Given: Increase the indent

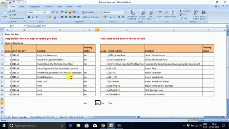Looking at the screenshot, I should click(78, 17).
